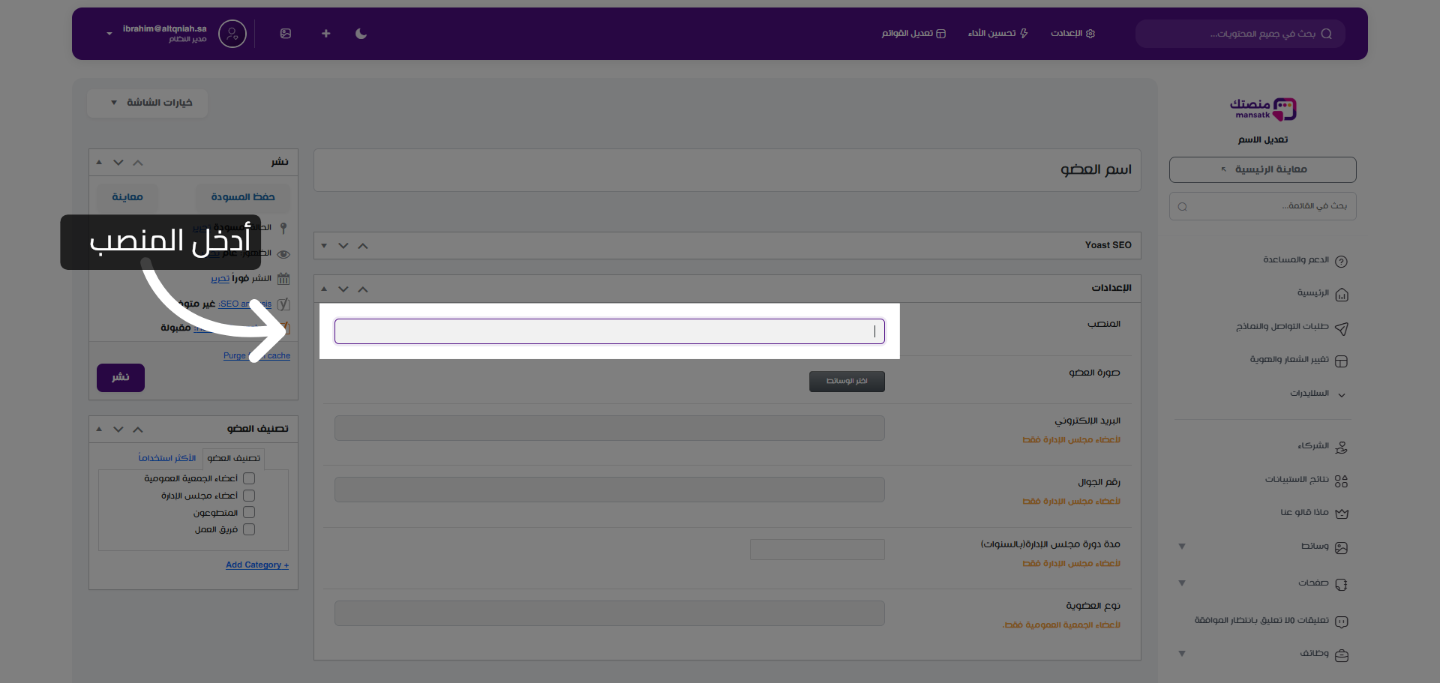Open the media image icon in header
Screen dimensions: 1440x683
286,34
